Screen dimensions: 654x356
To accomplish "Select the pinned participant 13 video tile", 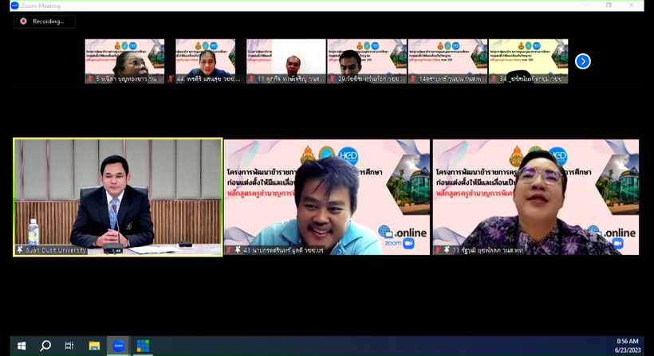I will point(536,197).
